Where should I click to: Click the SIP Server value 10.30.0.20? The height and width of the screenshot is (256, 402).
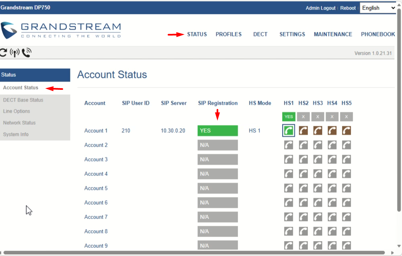pyautogui.click(x=173, y=131)
